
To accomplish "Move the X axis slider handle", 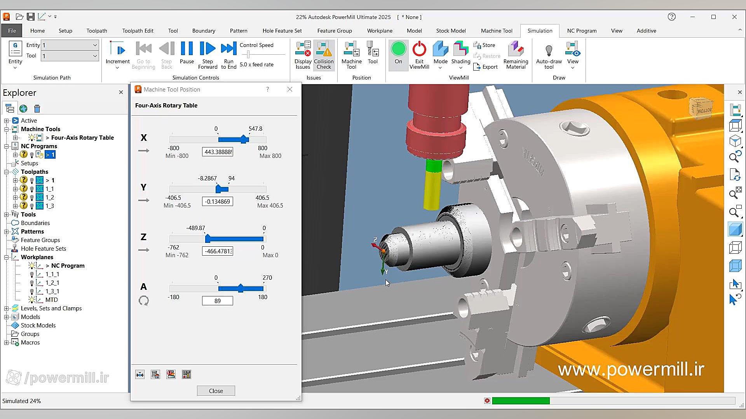I will coord(244,139).
